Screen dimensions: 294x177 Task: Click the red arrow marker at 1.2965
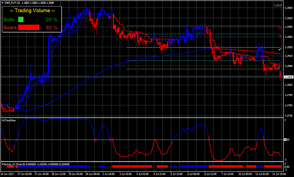click(x=280, y=36)
